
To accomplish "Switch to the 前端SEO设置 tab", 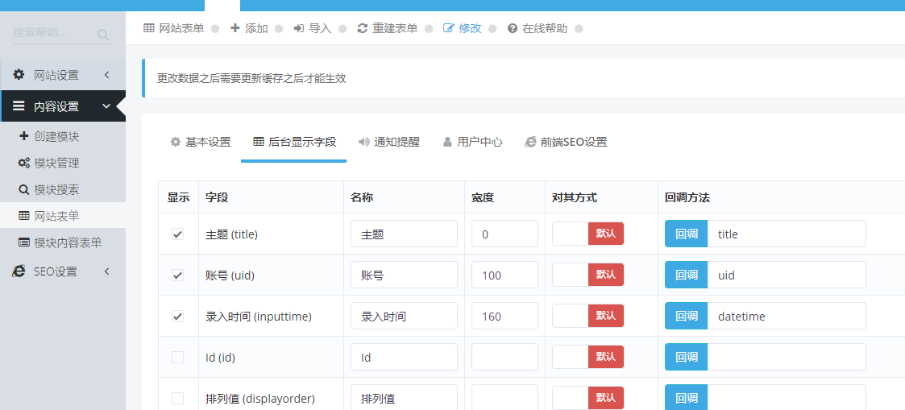I will tap(566, 142).
